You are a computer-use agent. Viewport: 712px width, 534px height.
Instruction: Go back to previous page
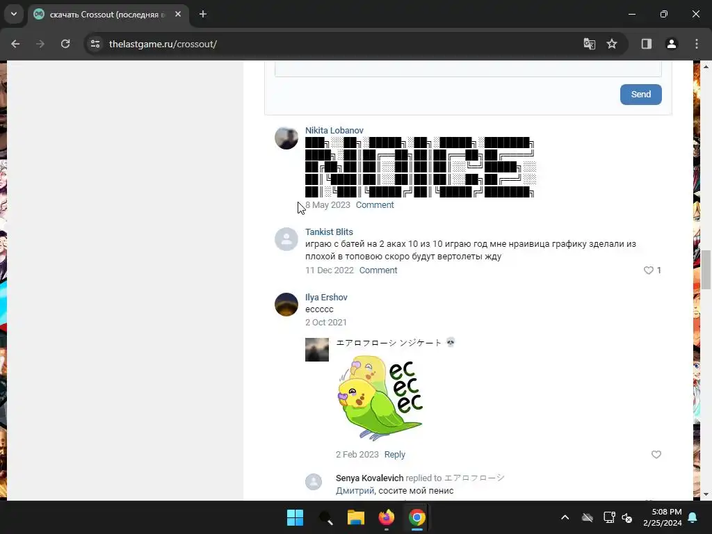point(15,44)
